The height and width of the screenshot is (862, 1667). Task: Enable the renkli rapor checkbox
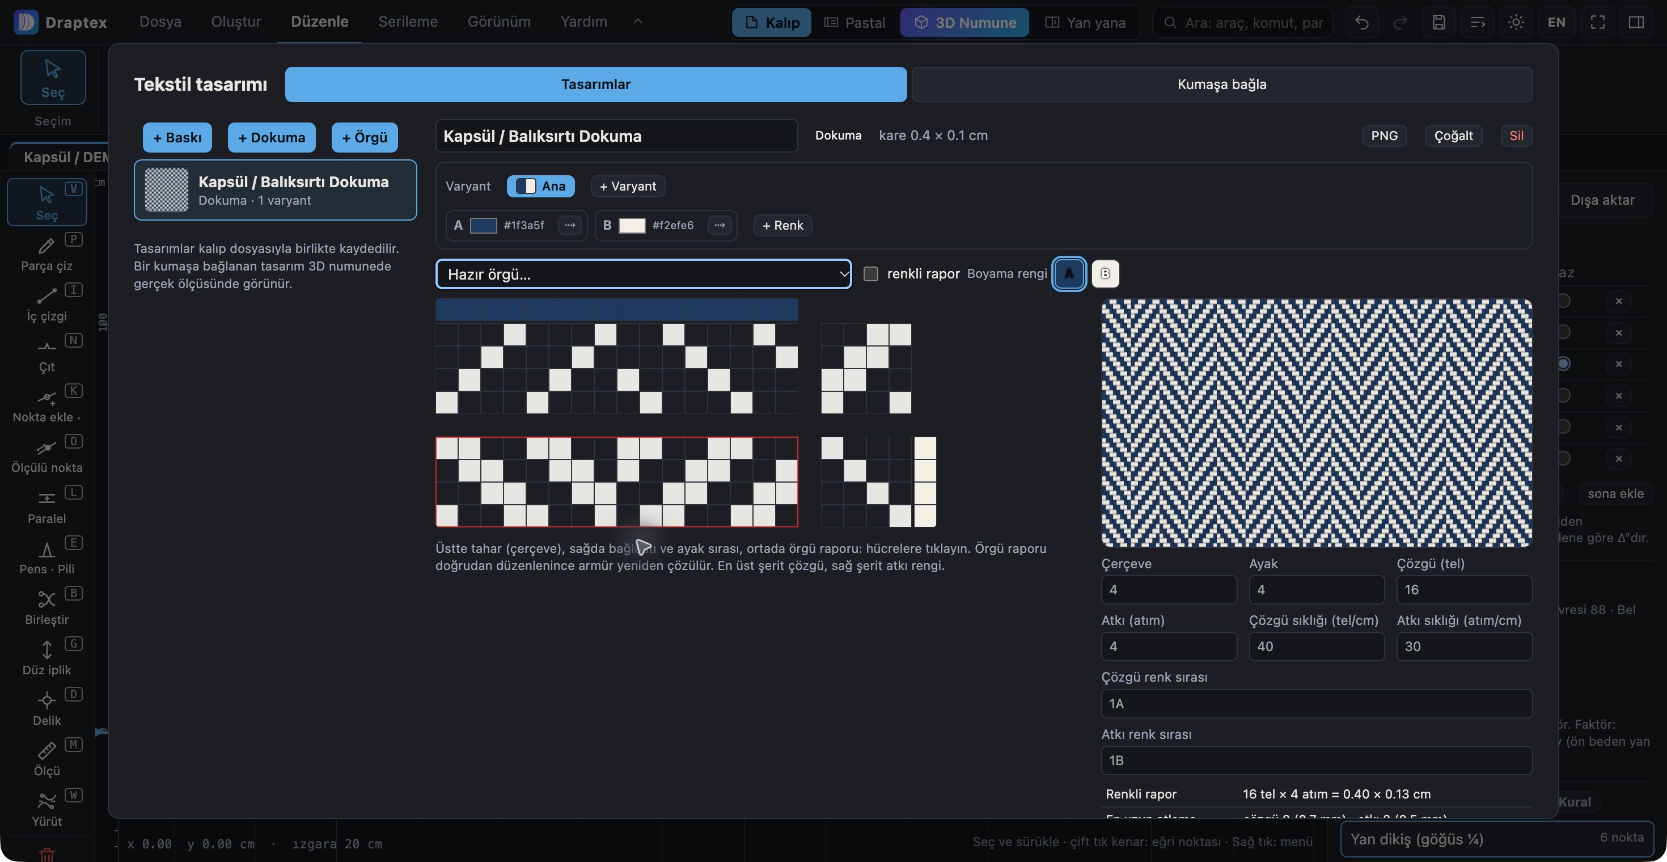click(871, 274)
